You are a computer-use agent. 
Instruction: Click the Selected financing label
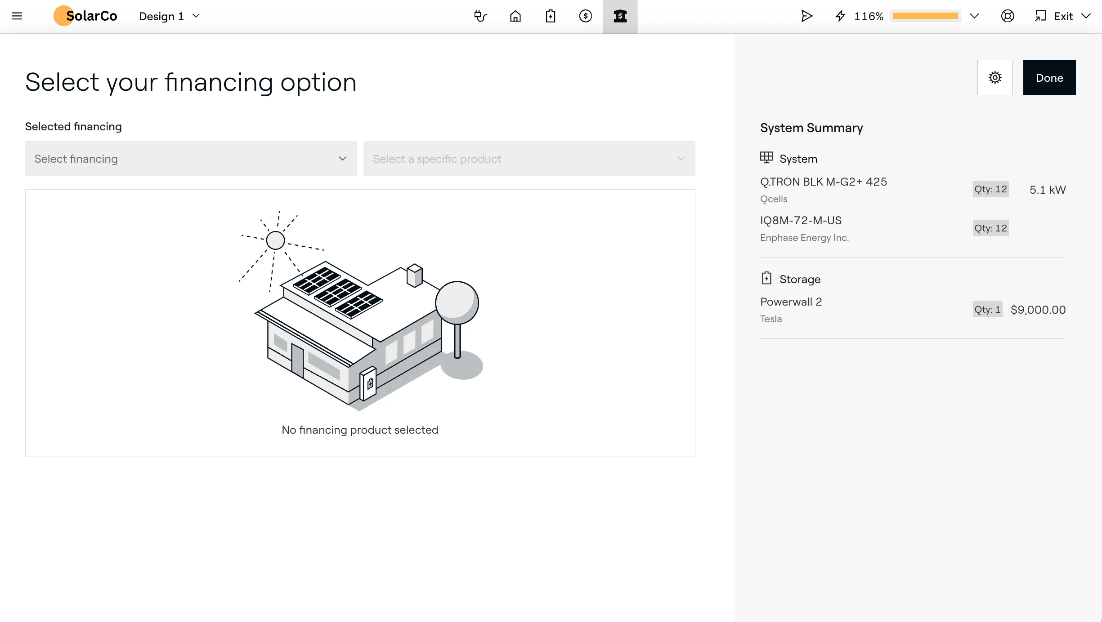(73, 126)
